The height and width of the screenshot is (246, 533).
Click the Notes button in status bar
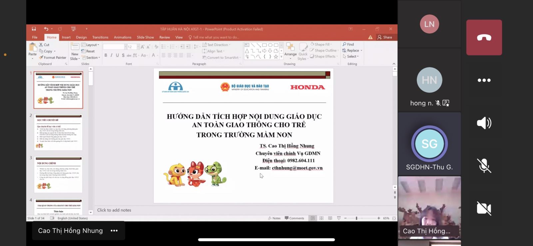click(274, 218)
